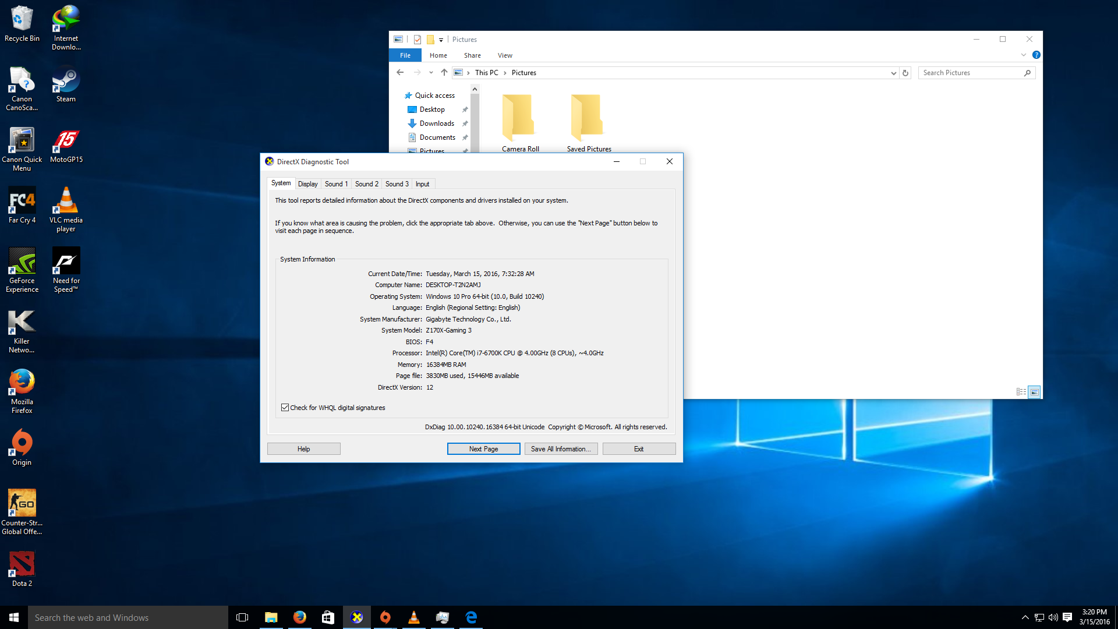The height and width of the screenshot is (629, 1118).
Task: Open the Camera Roll folder
Action: click(520, 122)
